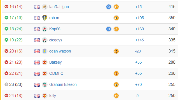Open the cleggys player link
The height and width of the screenshot is (100, 178).
(56, 40)
